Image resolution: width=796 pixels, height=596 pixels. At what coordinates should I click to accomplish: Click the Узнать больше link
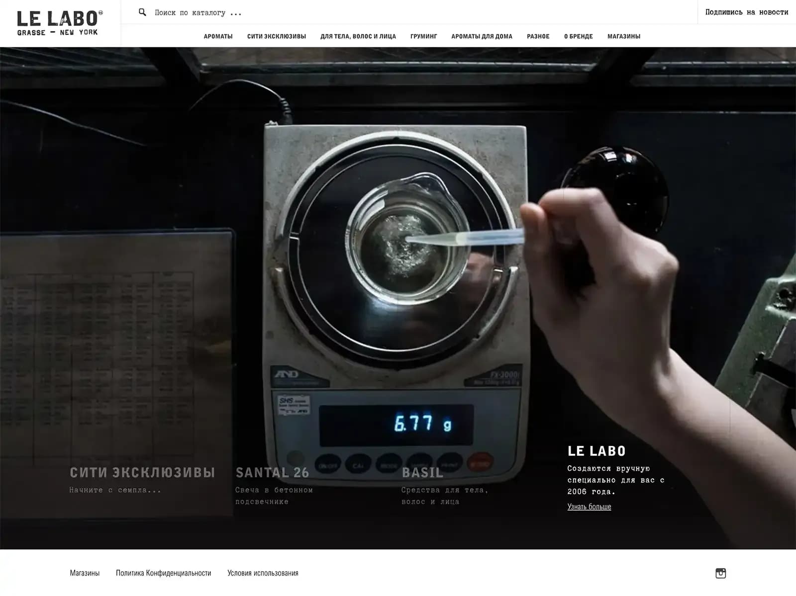coord(589,507)
